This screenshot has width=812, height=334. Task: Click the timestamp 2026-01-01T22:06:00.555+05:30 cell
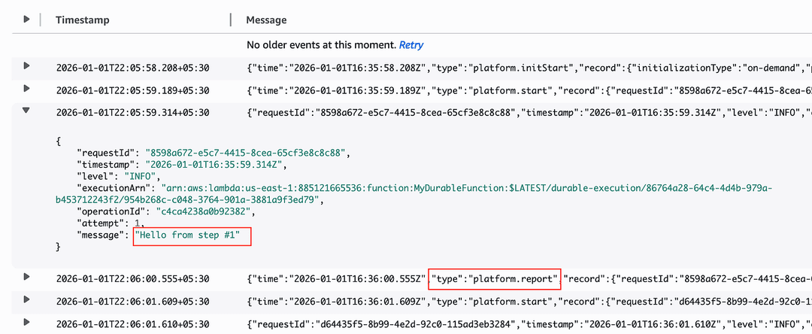tap(132, 278)
